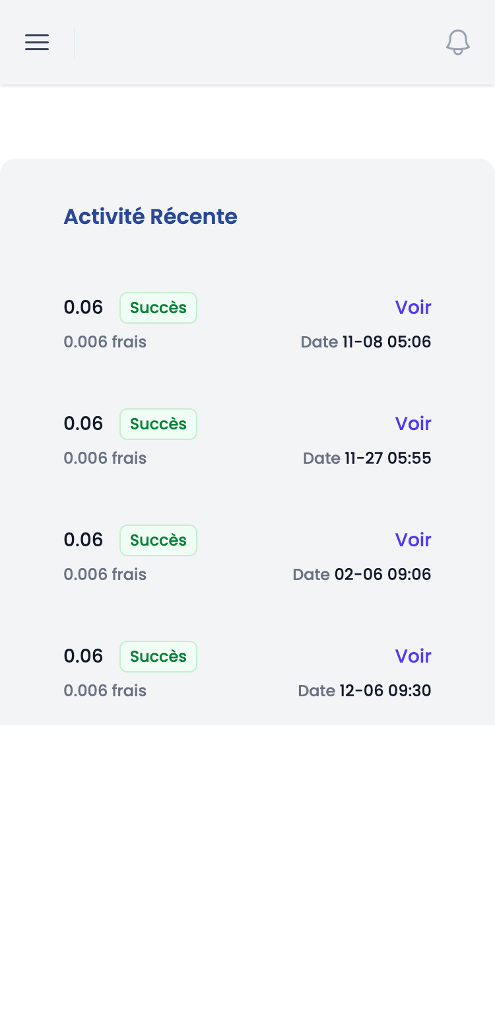Click the date text 12-06 09:30
Viewport: 495px width, 1016px height.
[x=385, y=691]
